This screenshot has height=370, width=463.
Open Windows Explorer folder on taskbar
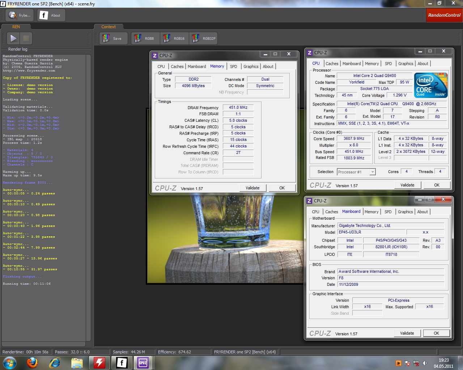pyautogui.click(x=77, y=363)
